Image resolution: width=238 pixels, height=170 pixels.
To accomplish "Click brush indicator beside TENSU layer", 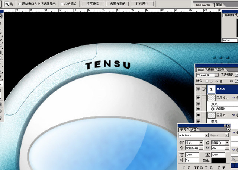I will [204, 89].
